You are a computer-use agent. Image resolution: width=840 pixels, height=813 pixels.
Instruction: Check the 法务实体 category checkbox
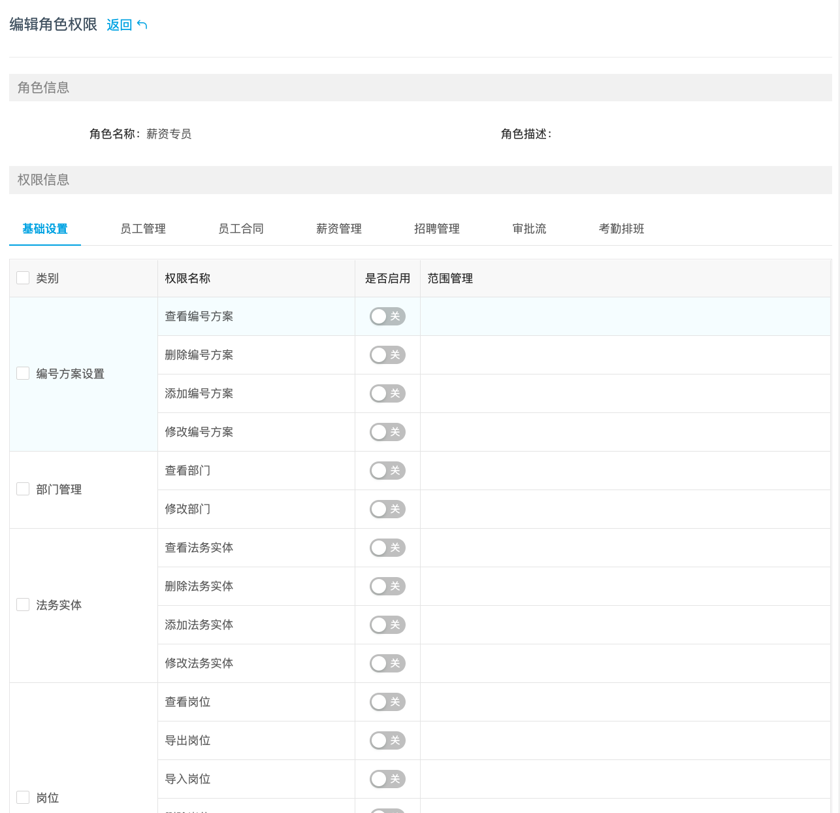coord(23,605)
